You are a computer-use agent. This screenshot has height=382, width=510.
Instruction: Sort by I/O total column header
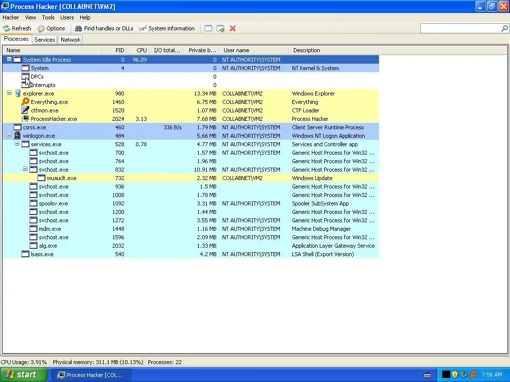[167, 50]
